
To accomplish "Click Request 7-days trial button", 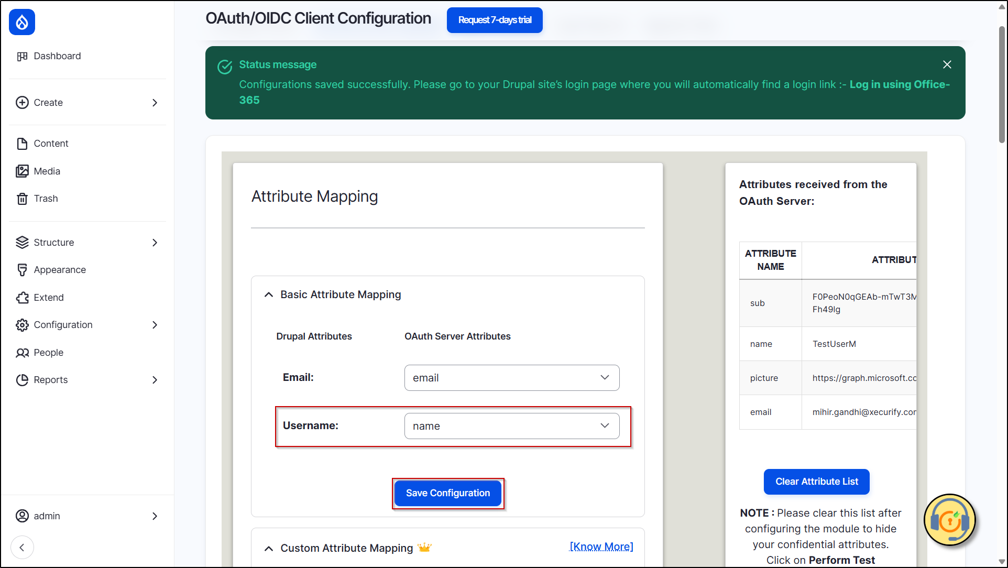I will [495, 20].
